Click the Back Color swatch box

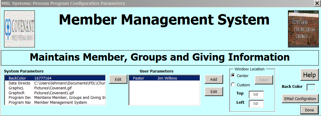pyautogui.click(x=311, y=87)
